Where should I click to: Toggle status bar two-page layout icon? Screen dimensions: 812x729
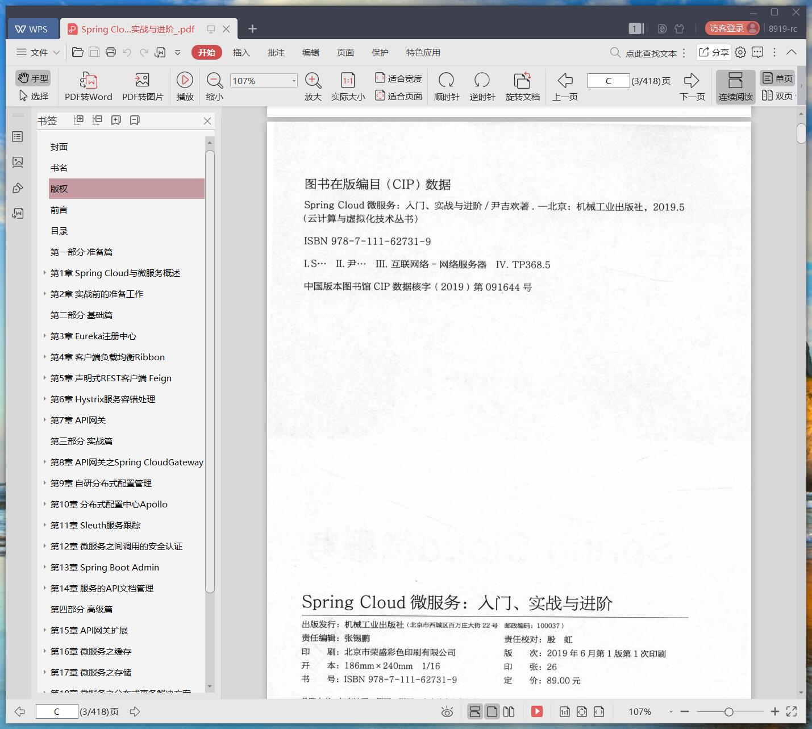tap(509, 711)
